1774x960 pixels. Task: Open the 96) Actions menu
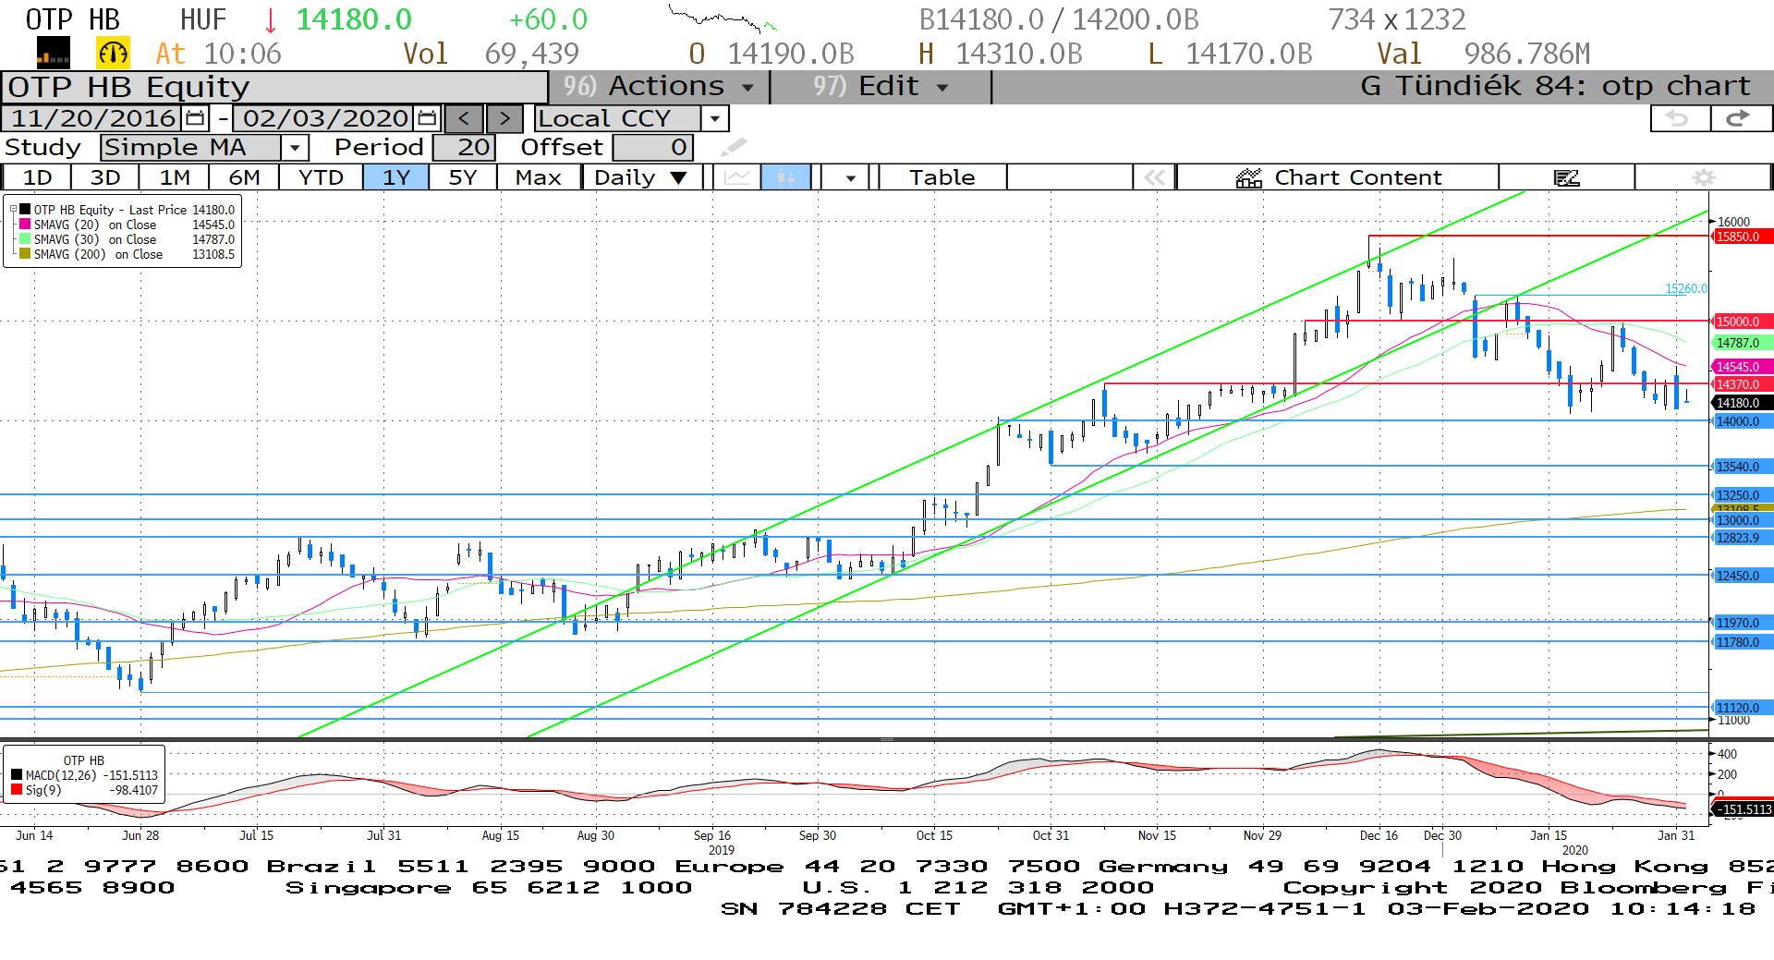[659, 86]
